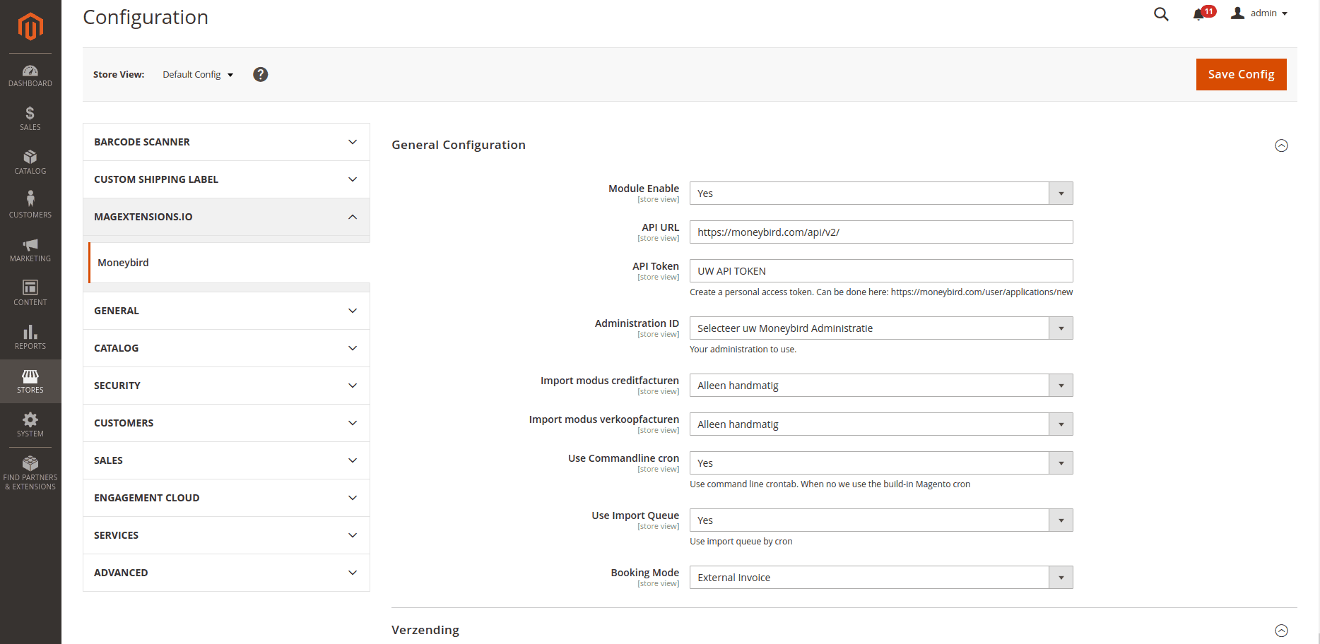Viewport: 1320px width, 644px height.
Task: Open the Administration ID dropdown
Action: pos(881,328)
